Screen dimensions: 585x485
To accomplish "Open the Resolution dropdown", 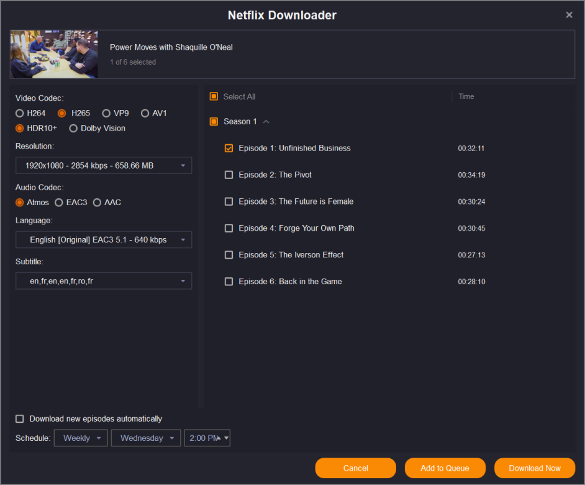I will point(104,165).
